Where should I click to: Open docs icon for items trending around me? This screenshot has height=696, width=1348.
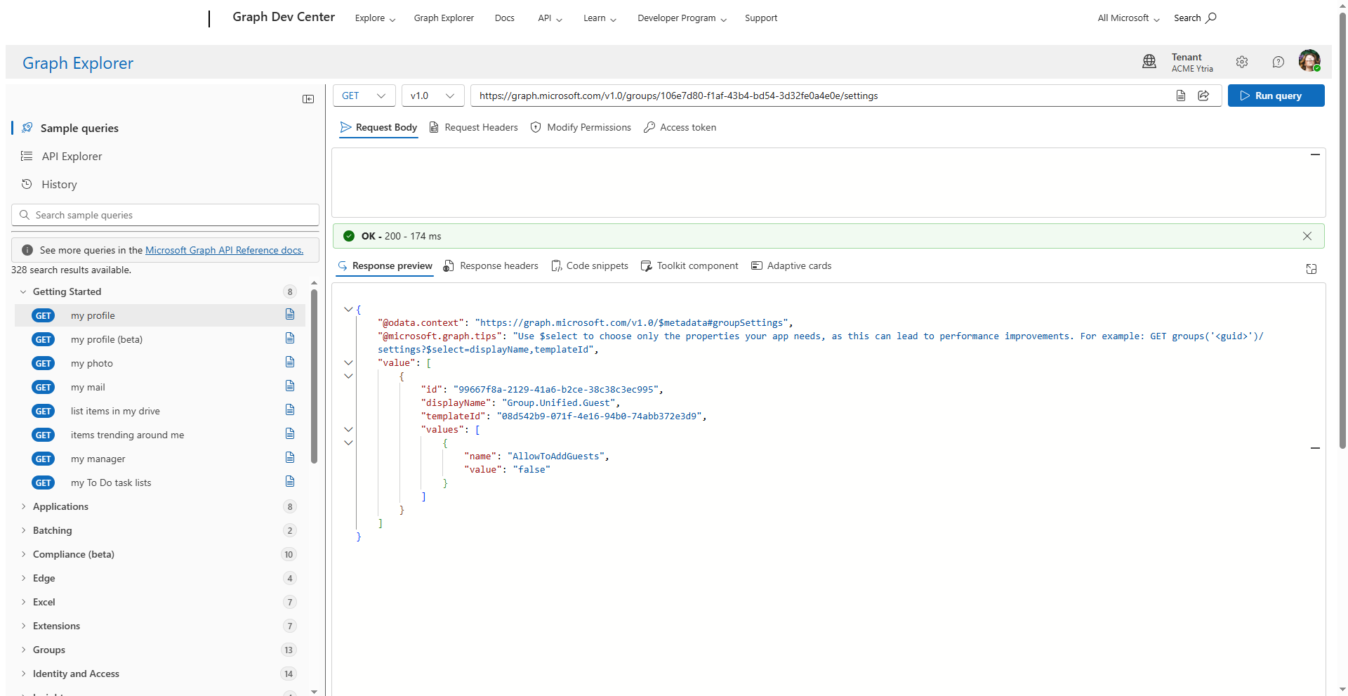tap(290, 434)
